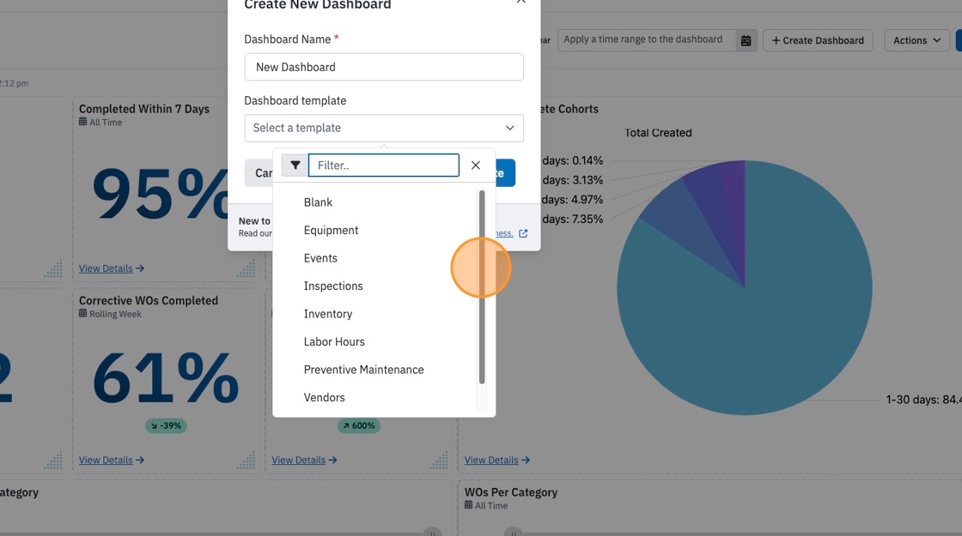Select the Preventive Maintenance template
This screenshot has height=536, width=962.
point(364,370)
